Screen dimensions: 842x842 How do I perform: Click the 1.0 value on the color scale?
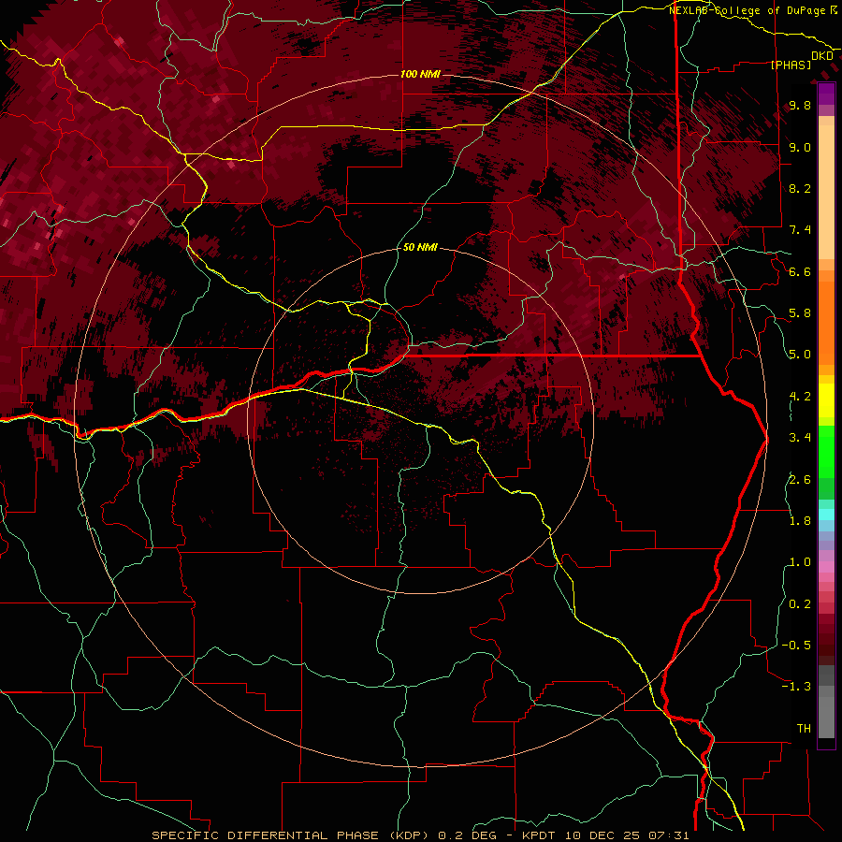tap(800, 562)
